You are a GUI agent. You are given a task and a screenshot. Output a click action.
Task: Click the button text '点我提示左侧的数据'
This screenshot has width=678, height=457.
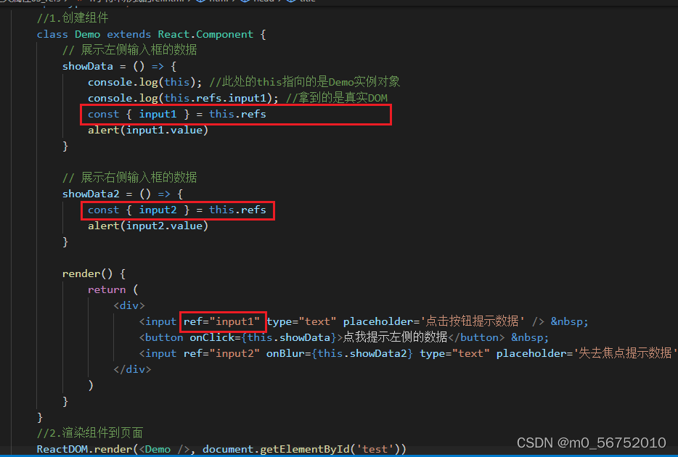tap(395, 337)
